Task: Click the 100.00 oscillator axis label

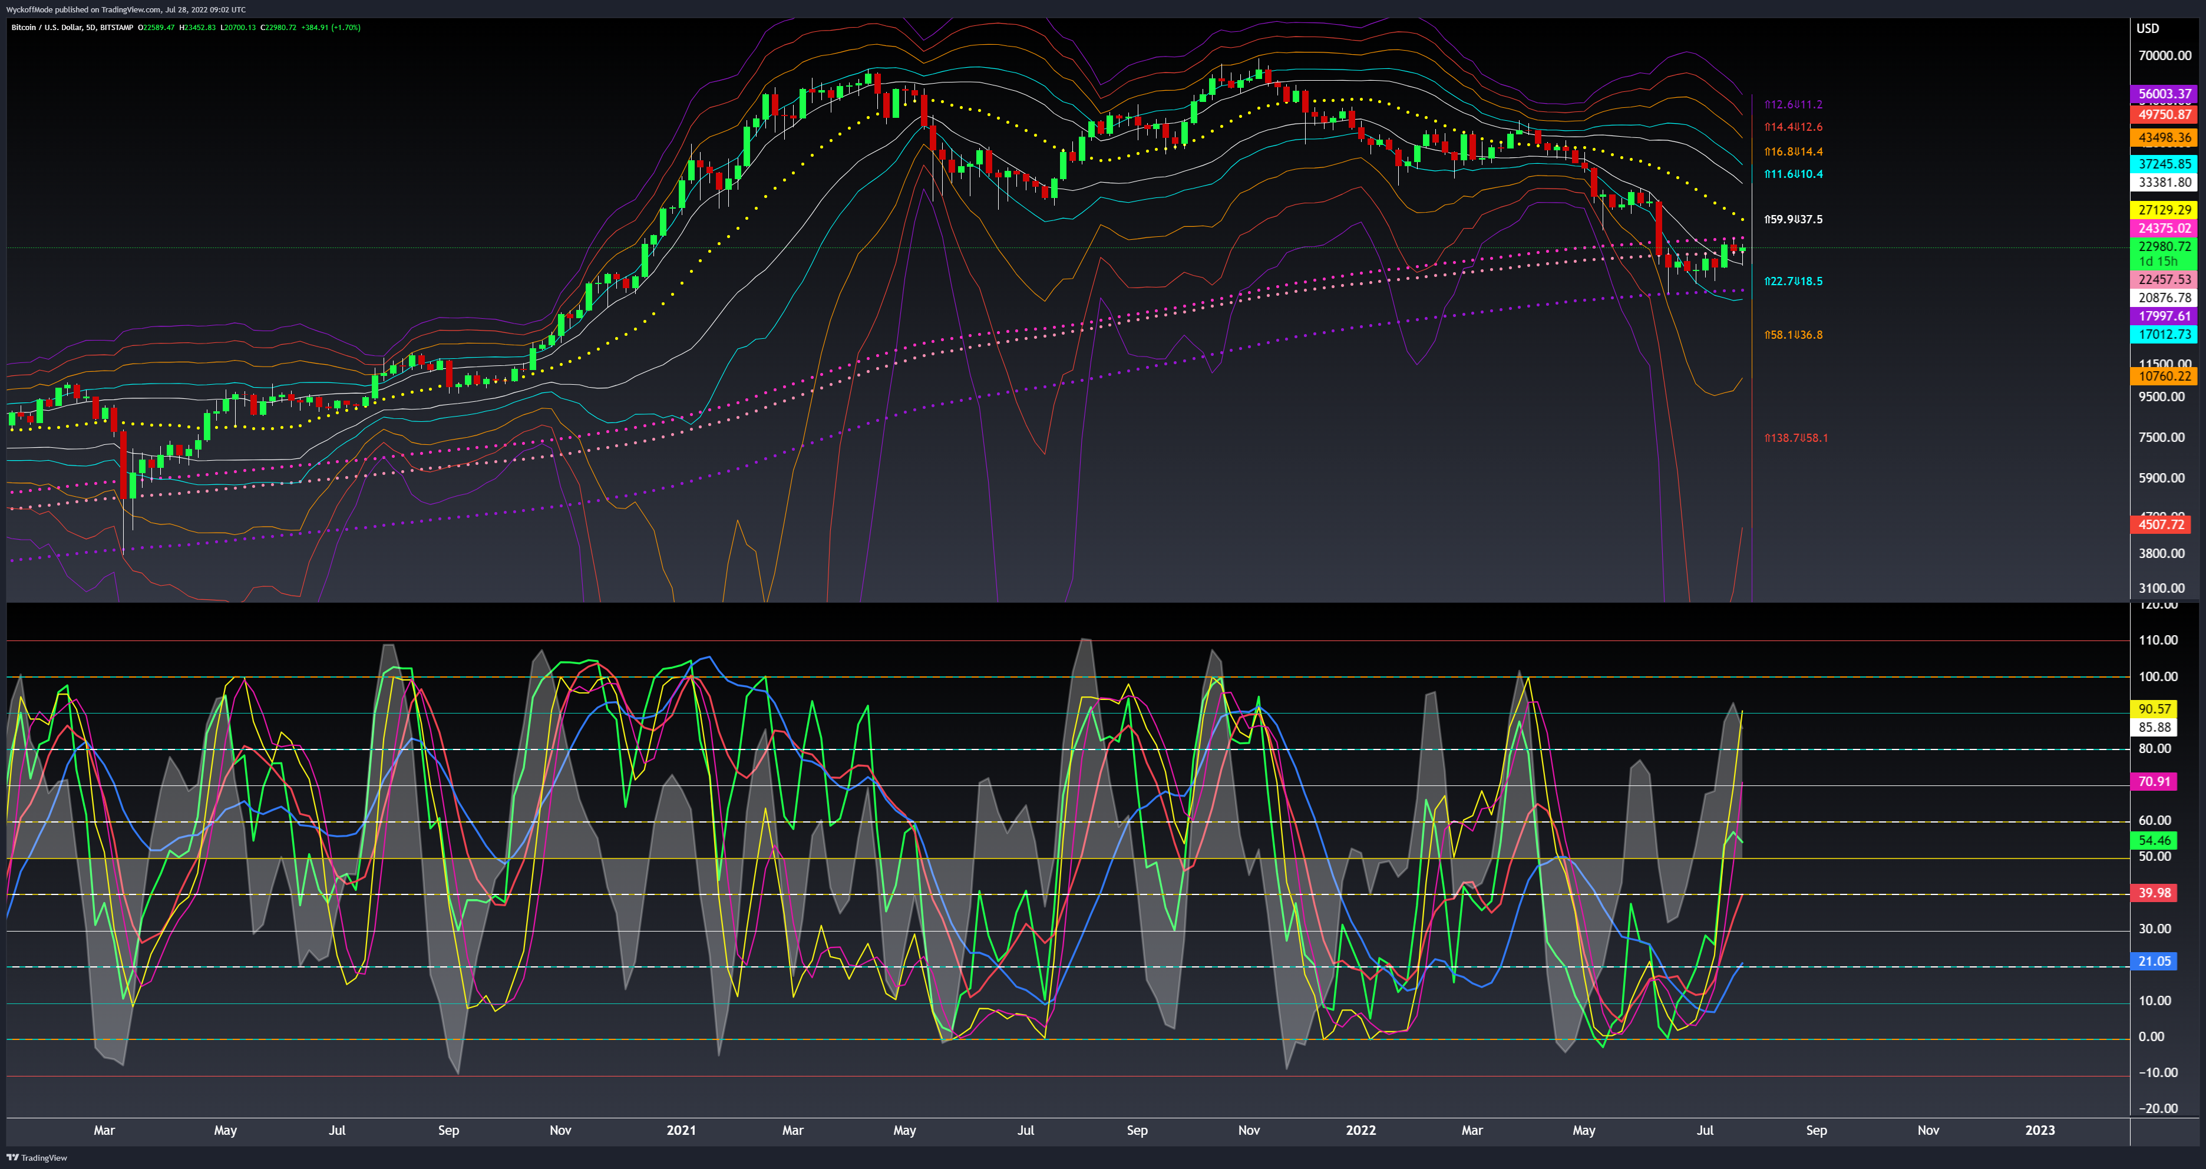Action: pyautogui.click(x=2158, y=676)
